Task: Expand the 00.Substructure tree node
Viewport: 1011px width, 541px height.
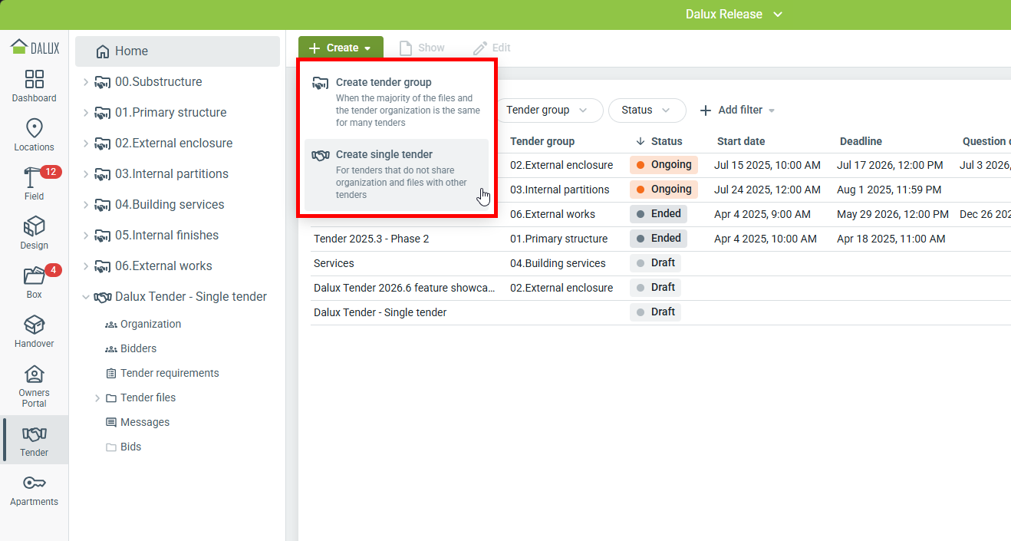Action: [x=85, y=82]
